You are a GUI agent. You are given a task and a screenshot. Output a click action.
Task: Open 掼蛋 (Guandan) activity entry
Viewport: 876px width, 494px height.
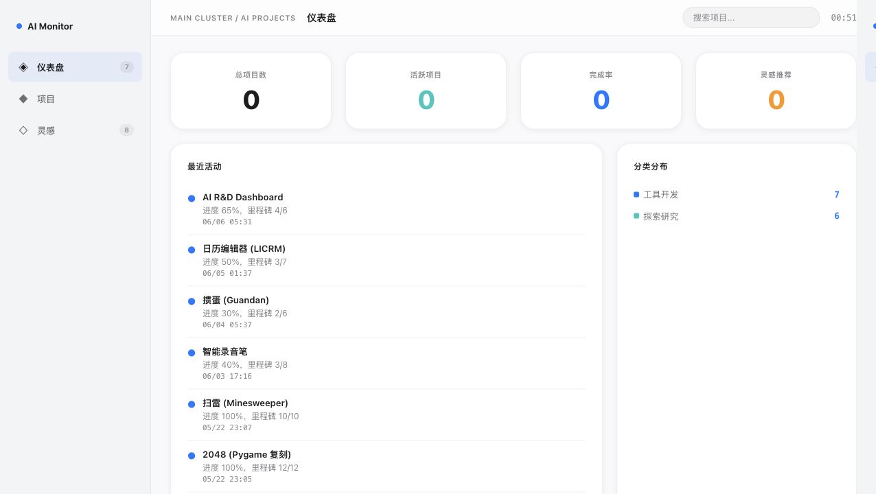387,312
